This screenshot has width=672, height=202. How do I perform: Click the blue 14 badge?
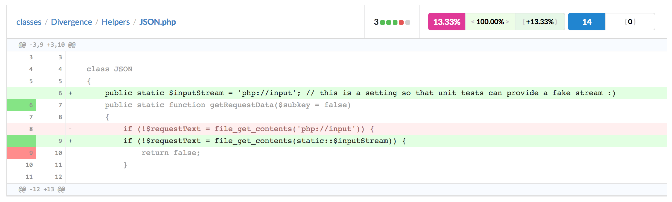[587, 22]
